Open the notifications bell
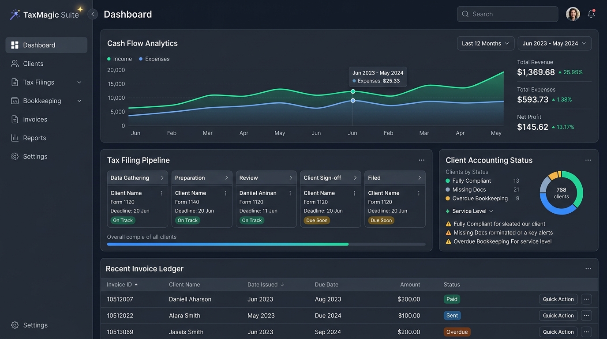Viewport: 607px width, 339px height. (591, 14)
